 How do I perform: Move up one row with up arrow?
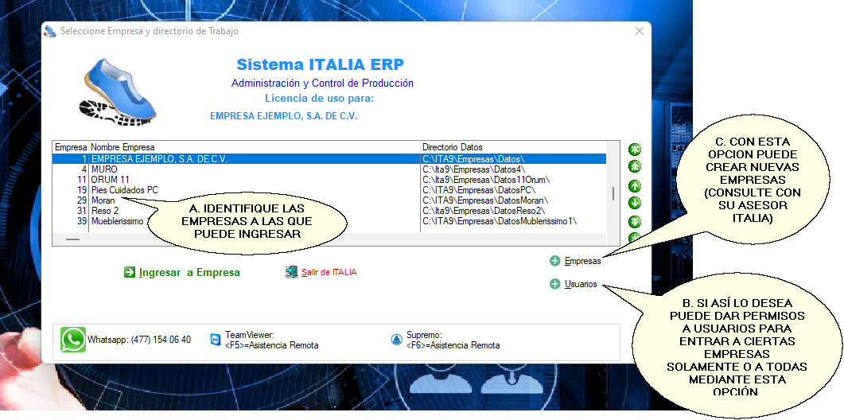click(x=635, y=186)
